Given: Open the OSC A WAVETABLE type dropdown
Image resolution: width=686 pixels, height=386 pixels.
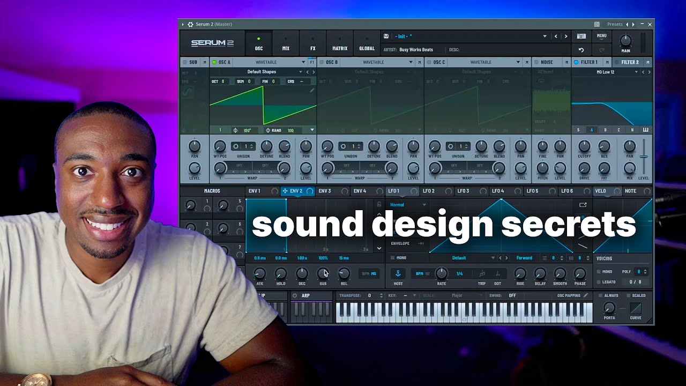Looking at the screenshot, I should (x=270, y=62).
